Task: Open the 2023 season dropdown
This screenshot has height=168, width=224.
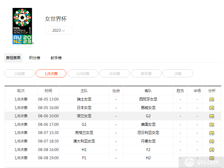Action: 59,30
